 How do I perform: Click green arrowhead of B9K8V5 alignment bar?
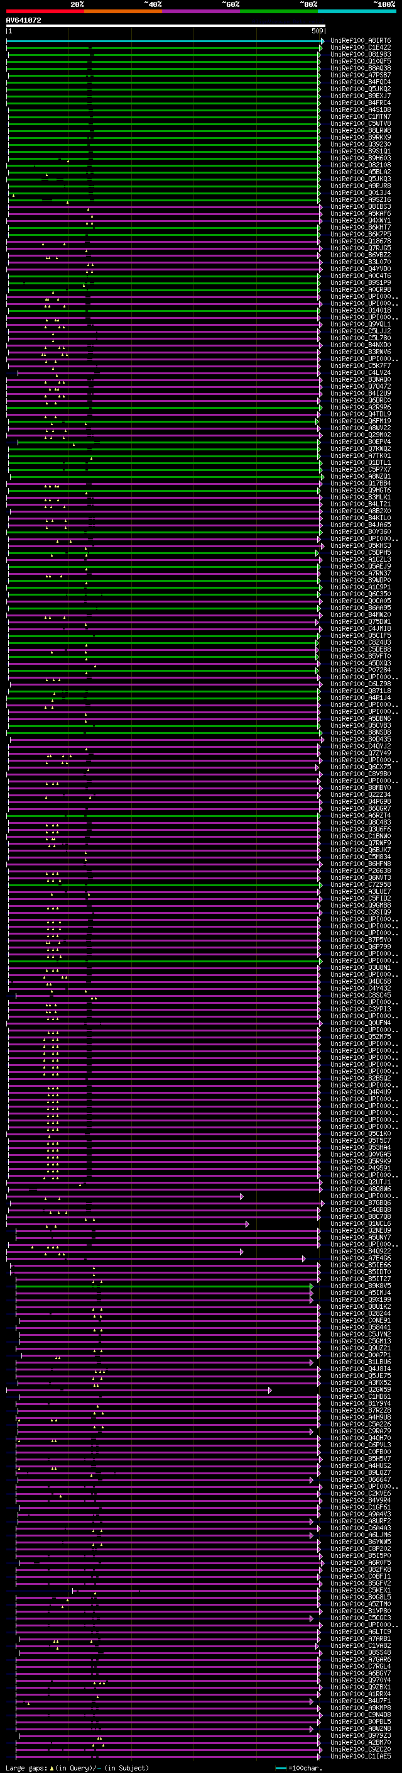[x=312, y=1286]
